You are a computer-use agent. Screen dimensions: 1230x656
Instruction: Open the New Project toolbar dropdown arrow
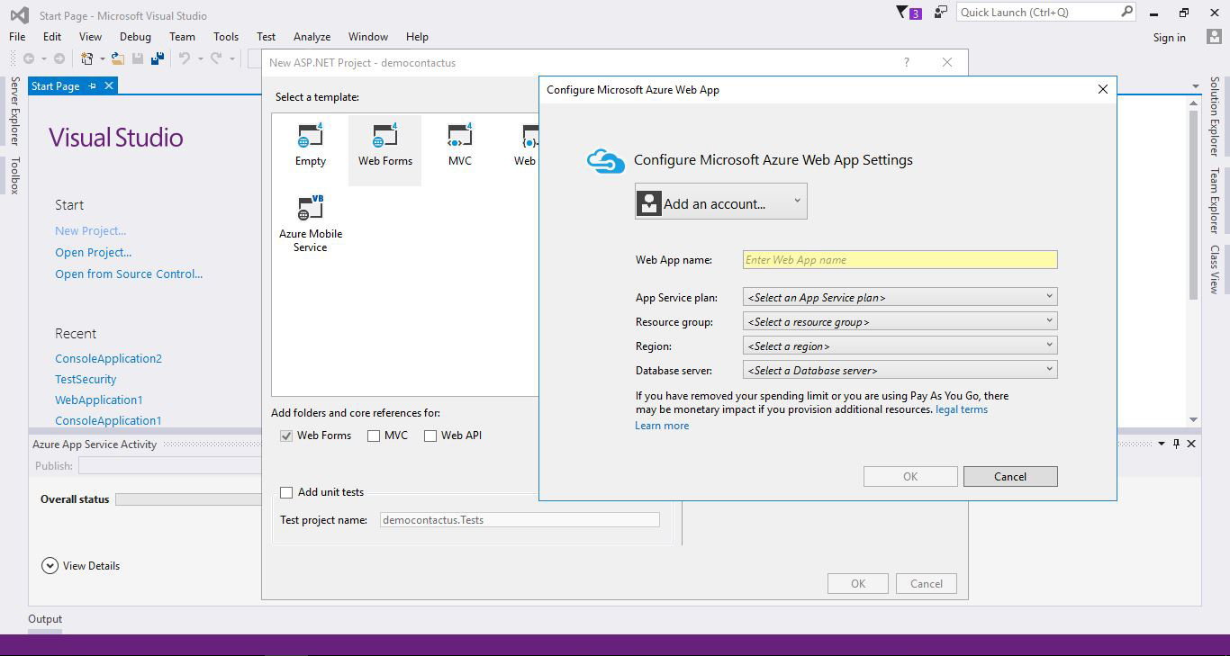(x=102, y=58)
